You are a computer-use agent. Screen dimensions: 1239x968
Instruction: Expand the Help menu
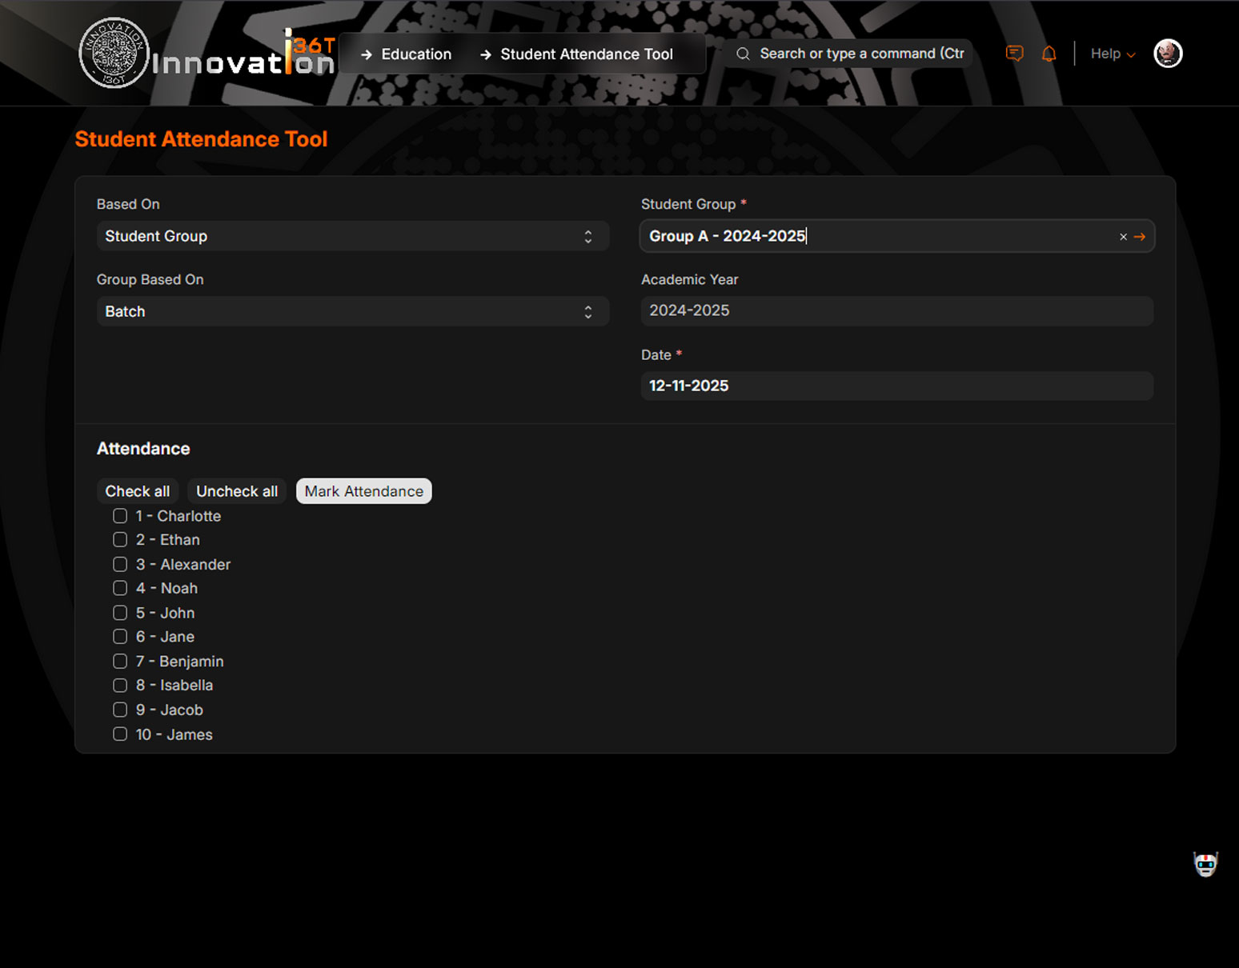[1112, 54]
